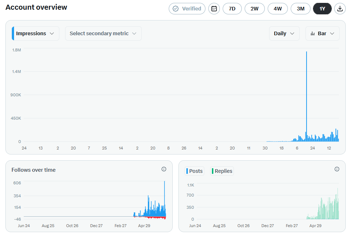Click the 700 posts axis label
349x235 pixels.
190,195
